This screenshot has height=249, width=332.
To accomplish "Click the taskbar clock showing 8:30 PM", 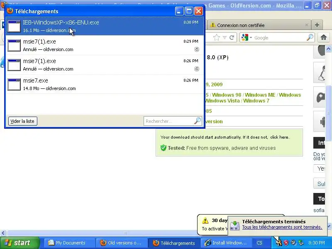I will 317,243.
